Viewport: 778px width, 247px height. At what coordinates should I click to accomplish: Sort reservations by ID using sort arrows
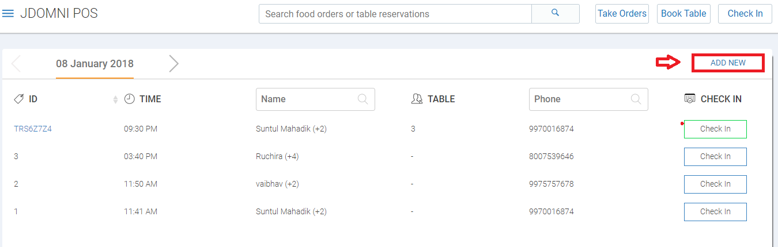coord(115,99)
